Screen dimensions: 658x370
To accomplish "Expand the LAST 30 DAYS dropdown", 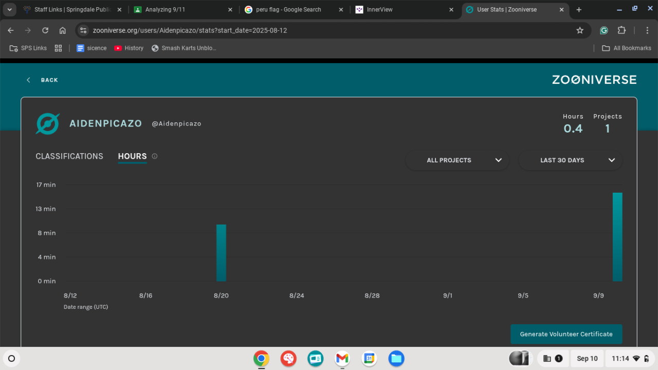I will click(570, 160).
